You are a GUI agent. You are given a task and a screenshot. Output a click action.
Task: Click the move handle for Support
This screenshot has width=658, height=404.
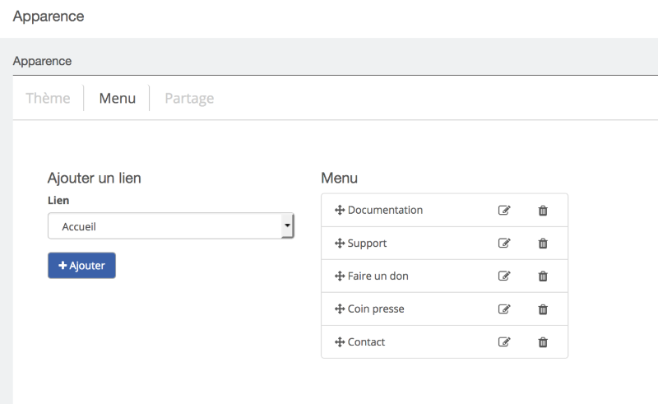(x=340, y=244)
